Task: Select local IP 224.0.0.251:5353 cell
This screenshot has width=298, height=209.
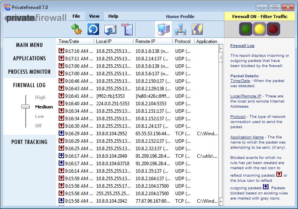Action: point(113,104)
